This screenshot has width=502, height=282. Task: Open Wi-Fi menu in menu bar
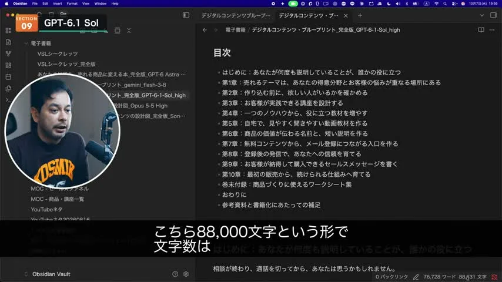coord(436,4)
